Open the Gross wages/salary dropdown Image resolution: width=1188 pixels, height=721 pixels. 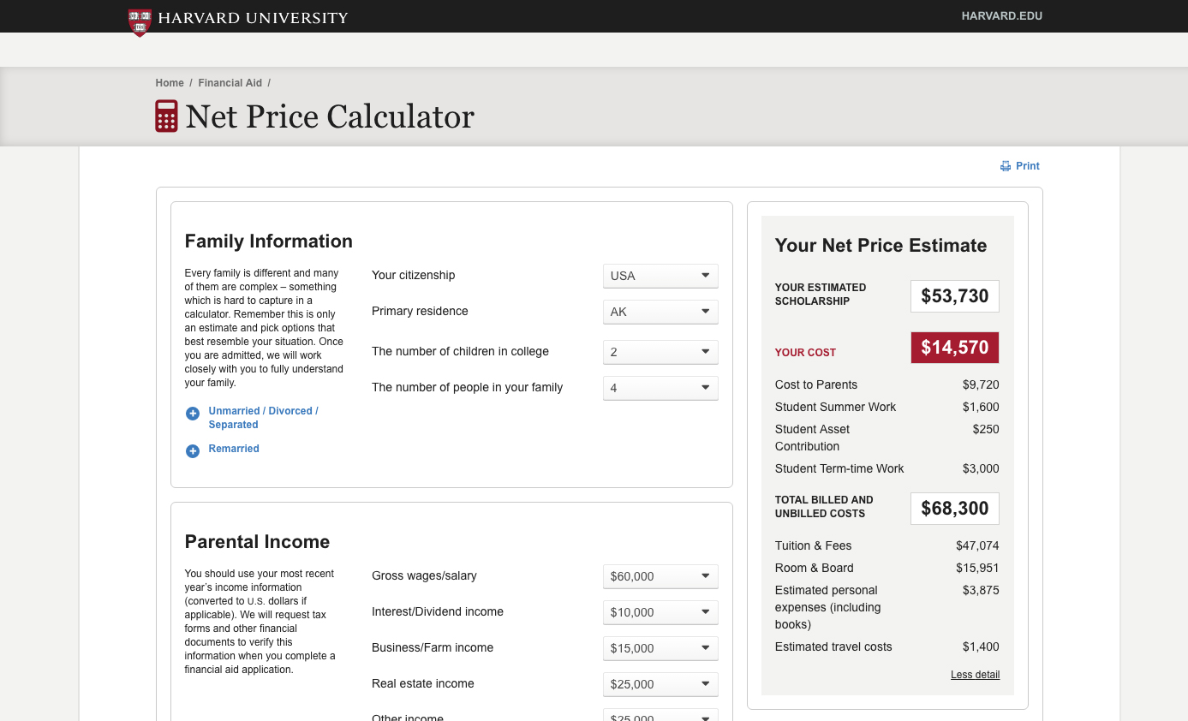coord(660,576)
